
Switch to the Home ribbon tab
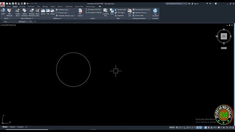click(8, 7)
